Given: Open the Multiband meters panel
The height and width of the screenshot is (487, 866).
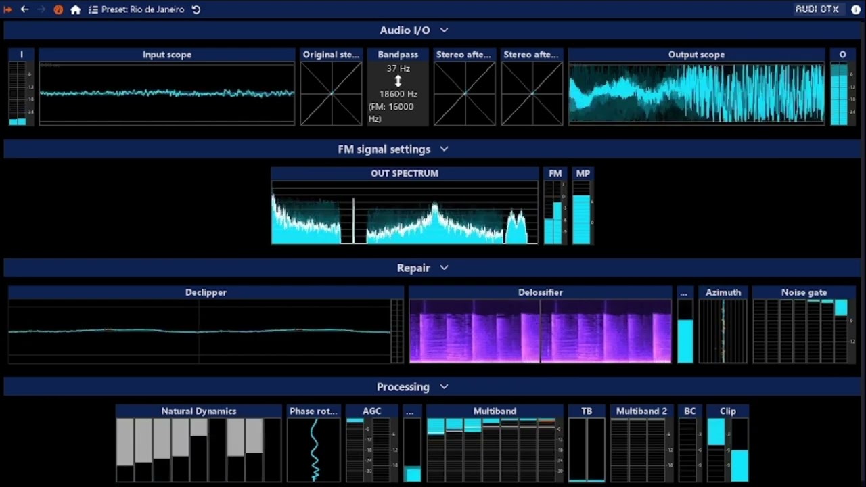Looking at the screenshot, I should pyautogui.click(x=495, y=443).
